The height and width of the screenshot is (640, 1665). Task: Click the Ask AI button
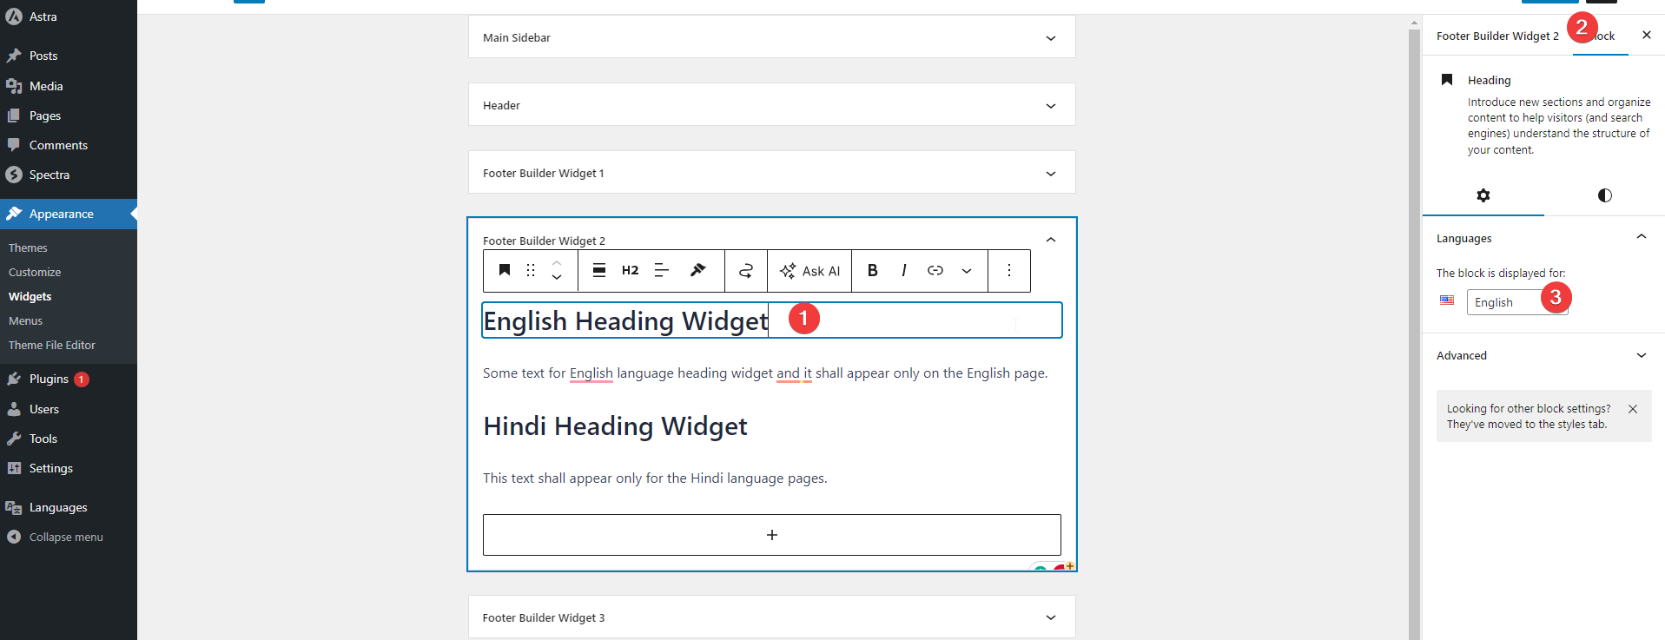(809, 270)
